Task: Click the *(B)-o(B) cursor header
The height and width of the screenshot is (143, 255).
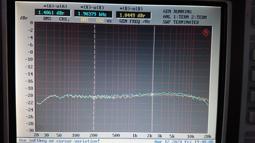Action: pyautogui.click(x=131, y=9)
